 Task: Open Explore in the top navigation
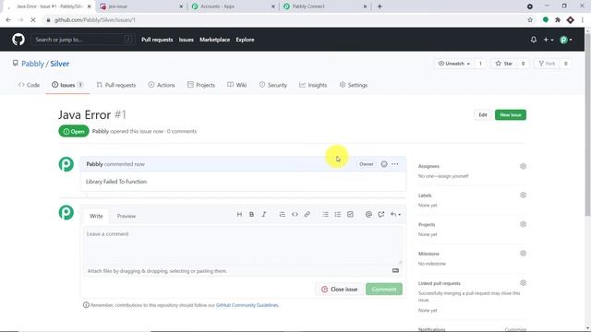point(245,40)
